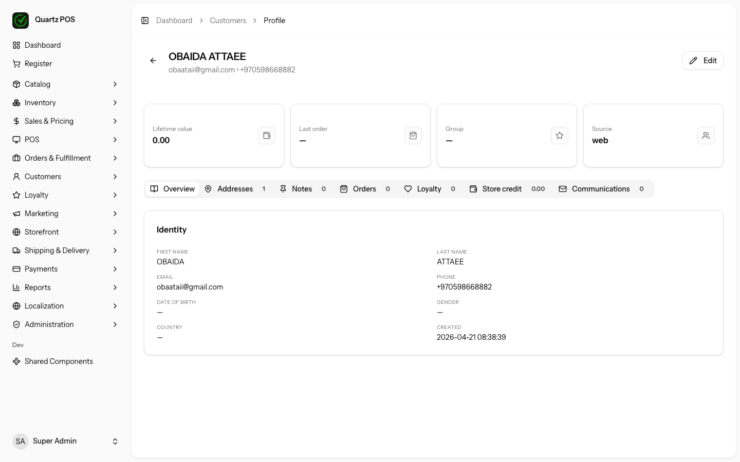Click the Payments card icon
740x462 pixels.
[x=16, y=269]
